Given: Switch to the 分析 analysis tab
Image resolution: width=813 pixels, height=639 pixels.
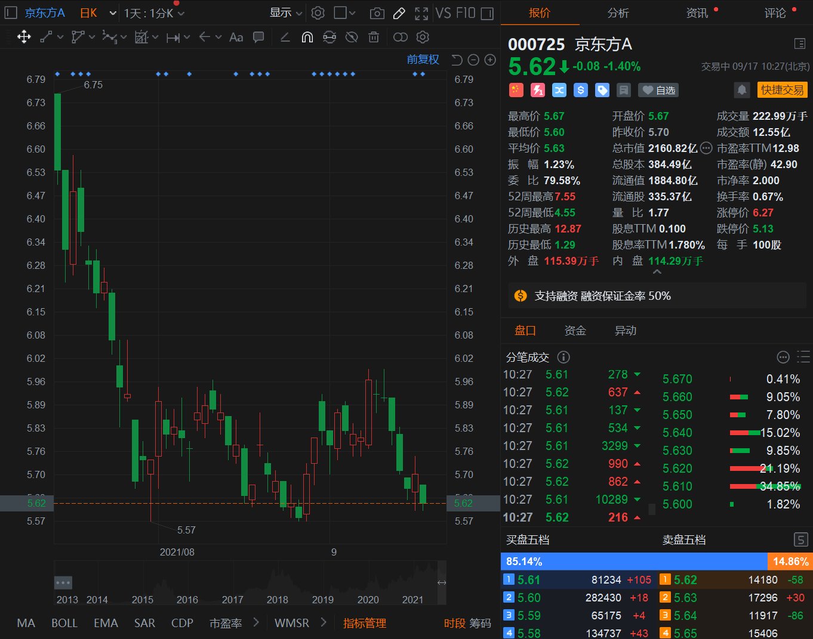Looking at the screenshot, I should [618, 13].
